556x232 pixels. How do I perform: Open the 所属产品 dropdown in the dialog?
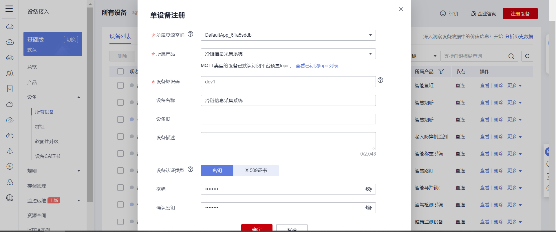coord(288,54)
